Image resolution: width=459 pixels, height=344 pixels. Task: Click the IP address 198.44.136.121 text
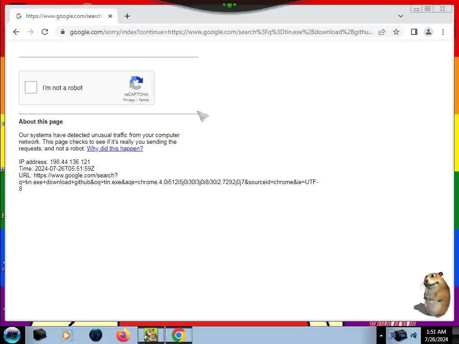tap(54, 162)
